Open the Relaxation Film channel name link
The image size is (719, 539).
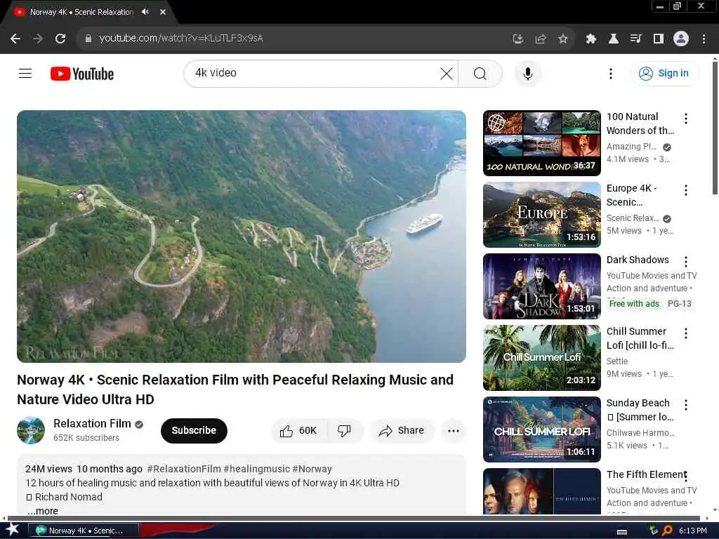tap(92, 423)
